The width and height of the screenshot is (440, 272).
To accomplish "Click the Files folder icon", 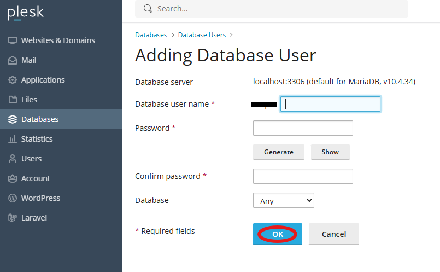I will 13,100.
